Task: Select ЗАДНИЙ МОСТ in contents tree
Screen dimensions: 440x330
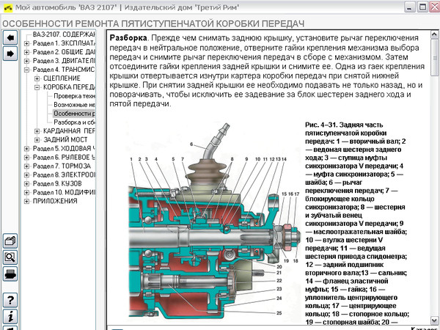Action: (x=65, y=140)
